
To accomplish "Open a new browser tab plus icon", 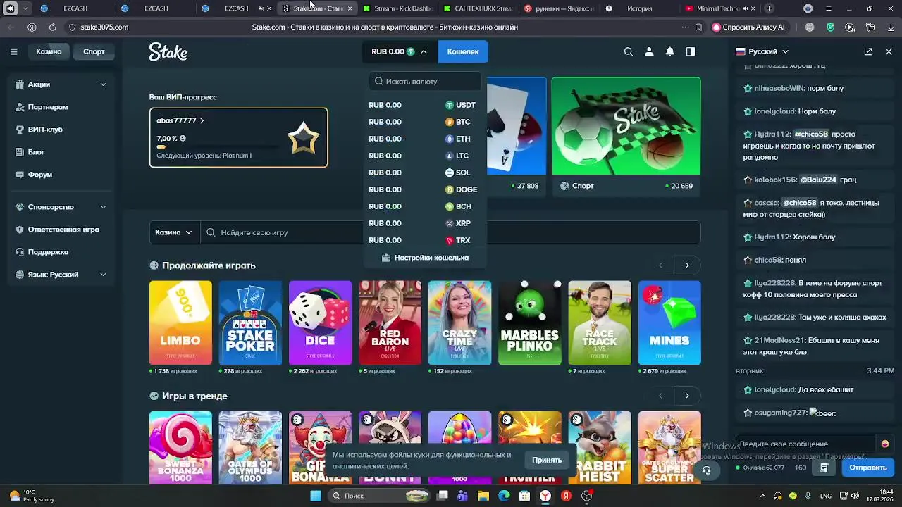I will pyautogui.click(x=769, y=8).
